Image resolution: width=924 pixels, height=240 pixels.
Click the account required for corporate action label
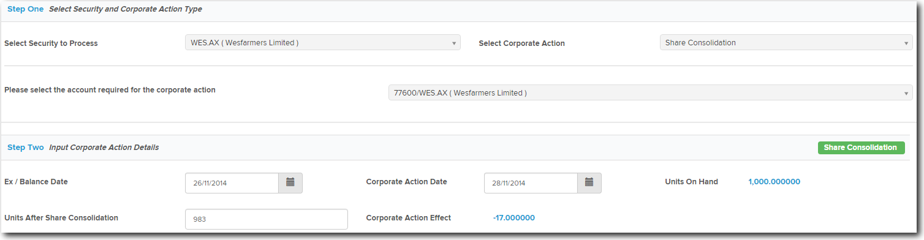click(110, 90)
